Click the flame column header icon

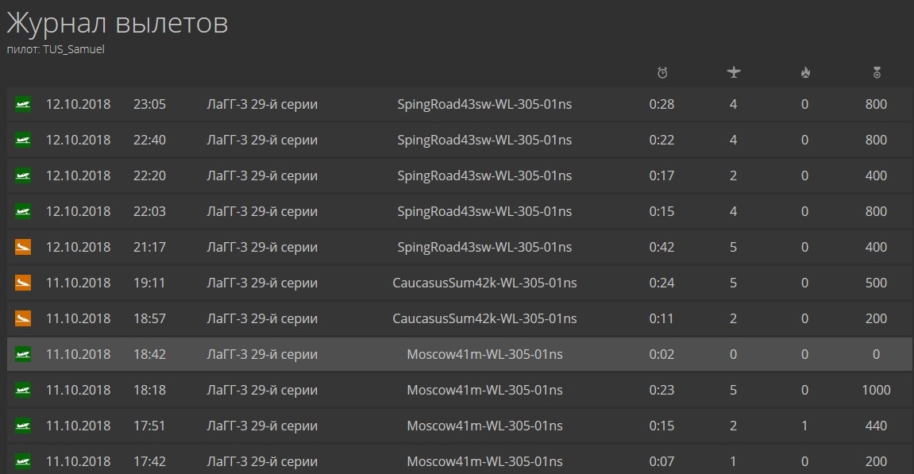point(805,73)
